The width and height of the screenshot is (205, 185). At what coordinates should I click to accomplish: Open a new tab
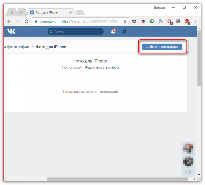(80, 13)
